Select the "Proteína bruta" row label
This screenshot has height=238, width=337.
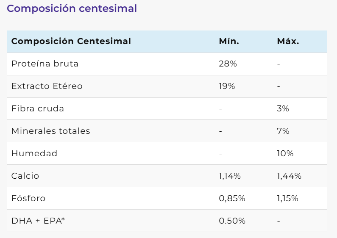(45, 64)
